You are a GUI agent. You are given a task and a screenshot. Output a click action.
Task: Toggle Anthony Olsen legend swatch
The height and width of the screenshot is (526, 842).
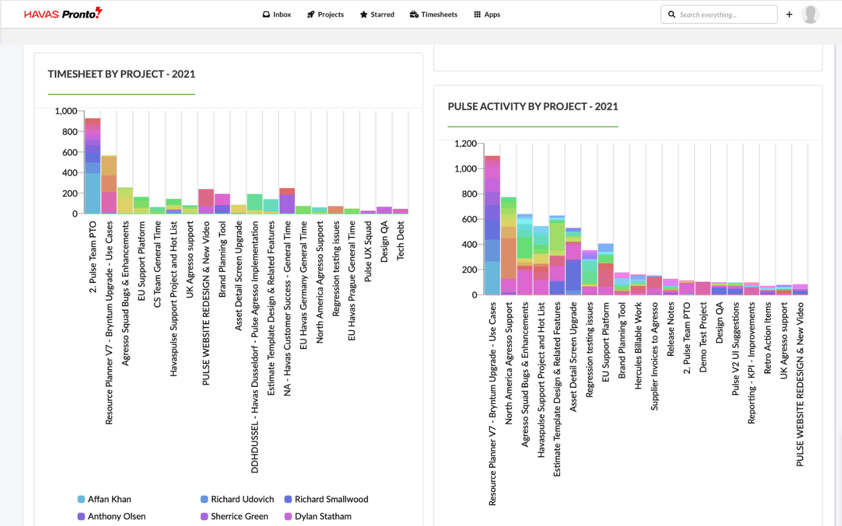81,516
